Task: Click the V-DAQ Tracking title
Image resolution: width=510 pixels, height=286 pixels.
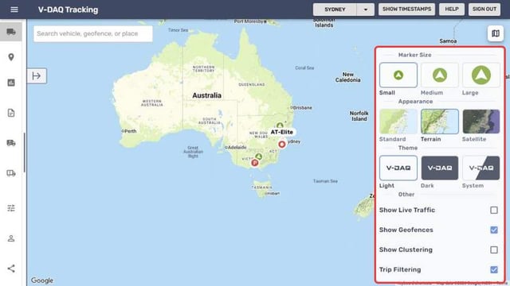Action: click(x=68, y=10)
